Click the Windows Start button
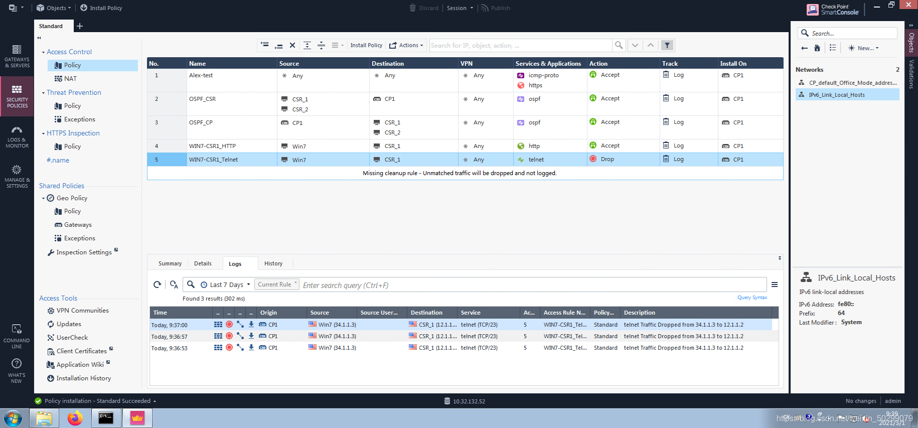This screenshot has height=428, width=918. [x=13, y=418]
